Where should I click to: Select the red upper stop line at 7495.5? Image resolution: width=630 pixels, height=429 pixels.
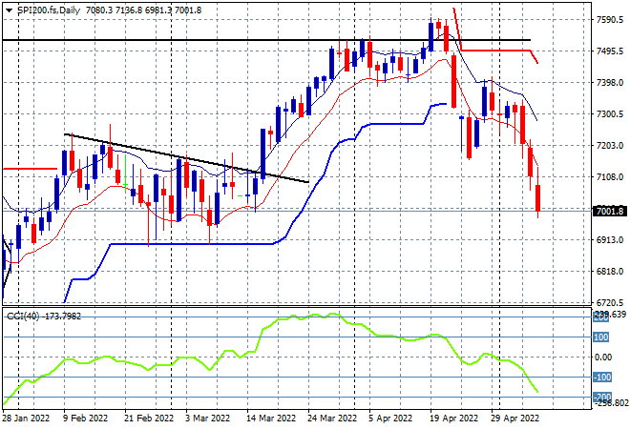pos(495,51)
